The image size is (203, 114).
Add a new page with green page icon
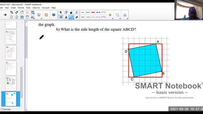(11, 17)
